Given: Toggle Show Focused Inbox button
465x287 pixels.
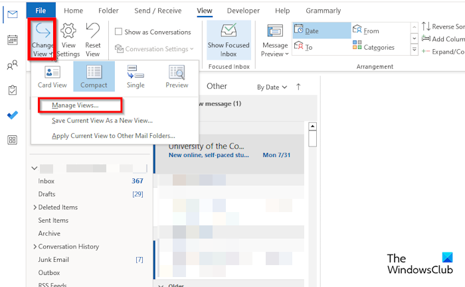Looking at the screenshot, I should (x=229, y=40).
